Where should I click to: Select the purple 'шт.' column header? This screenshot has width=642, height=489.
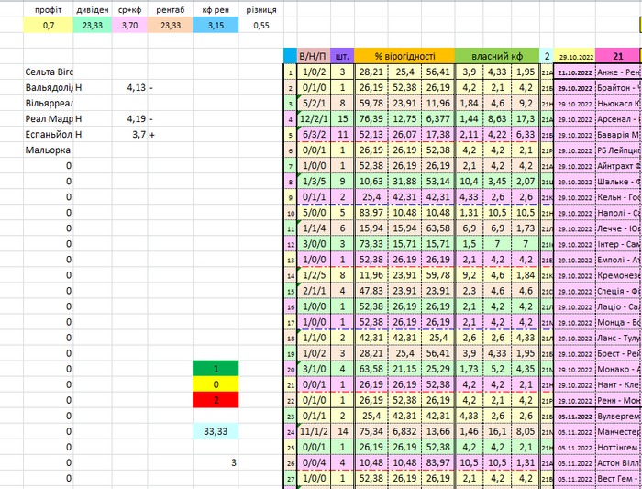342,56
